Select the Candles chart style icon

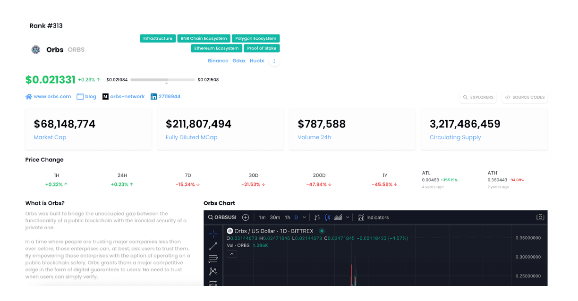[x=328, y=217]
